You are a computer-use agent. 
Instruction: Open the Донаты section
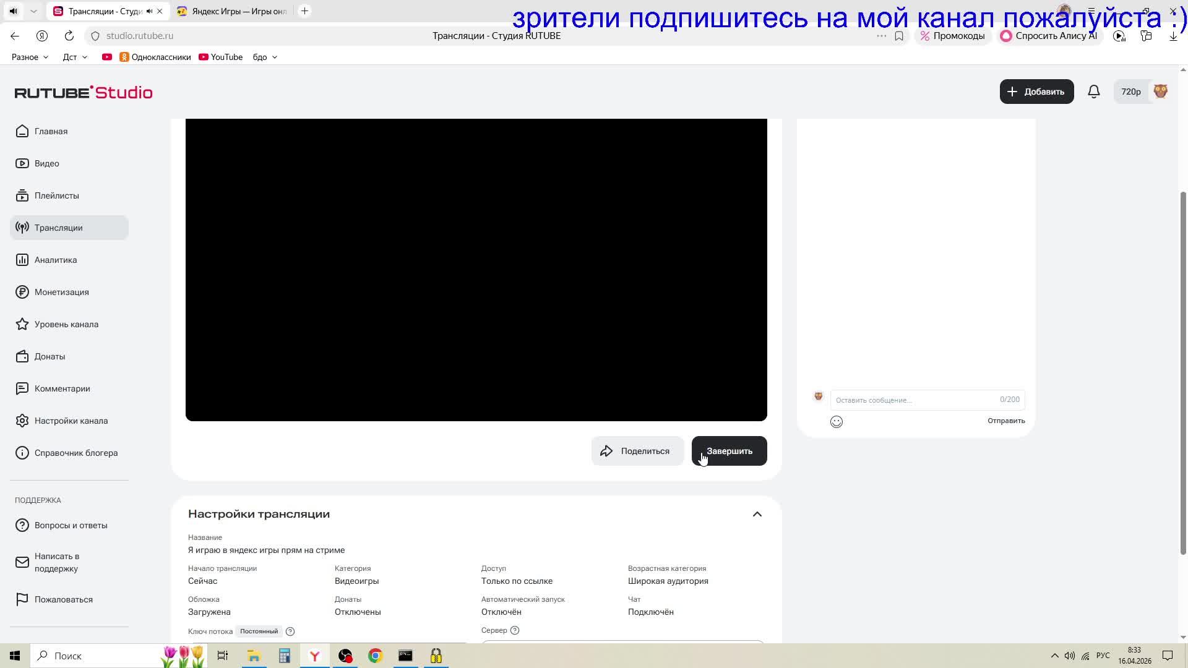point(49,356)
